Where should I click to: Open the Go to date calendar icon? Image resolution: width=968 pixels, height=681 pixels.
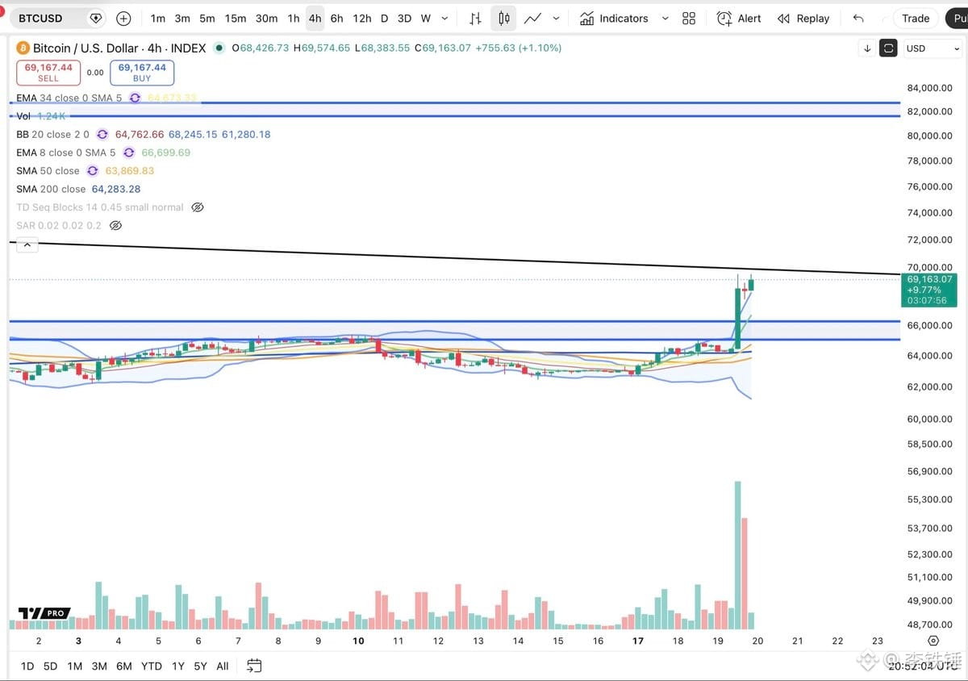(x=254, y=666)
